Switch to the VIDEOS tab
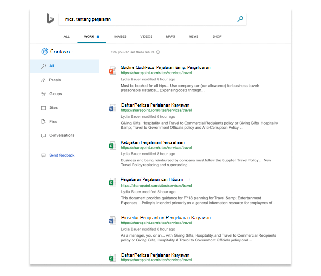Viewport: 321px width, 276px height. 146,36
